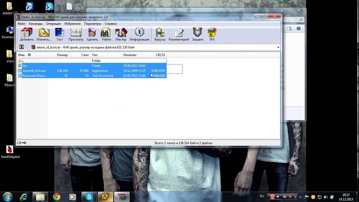The image size is (359, 202).
Task: Open the Команды menu
Action: click(36, 24)
